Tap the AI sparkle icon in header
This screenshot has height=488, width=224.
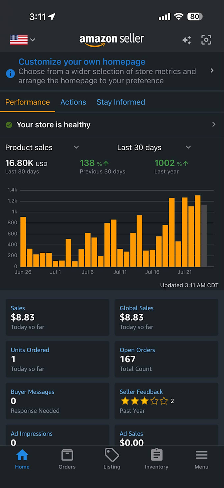pyautogui.click(x=186, y=40)
